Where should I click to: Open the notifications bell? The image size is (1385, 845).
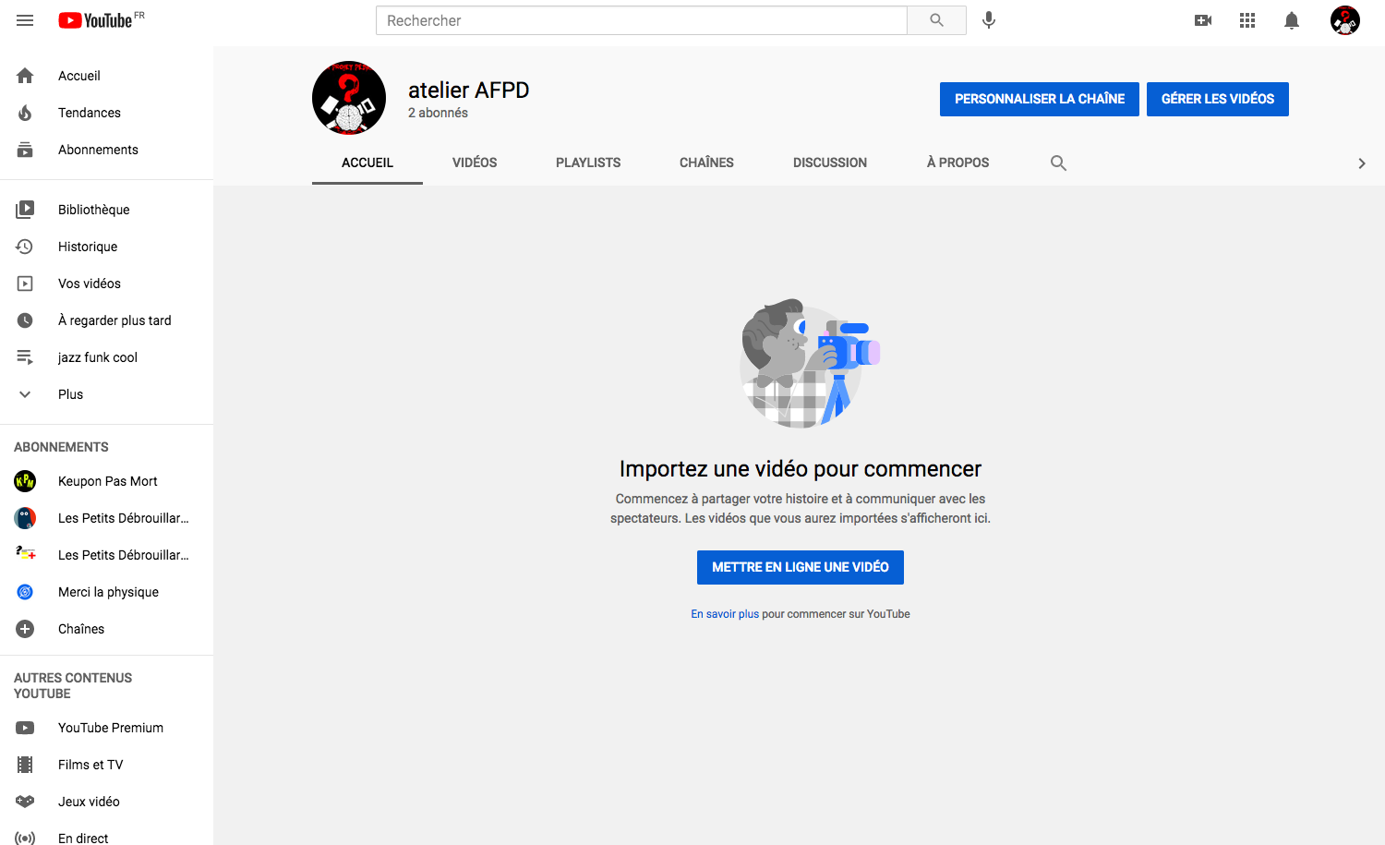[1291, 20]
